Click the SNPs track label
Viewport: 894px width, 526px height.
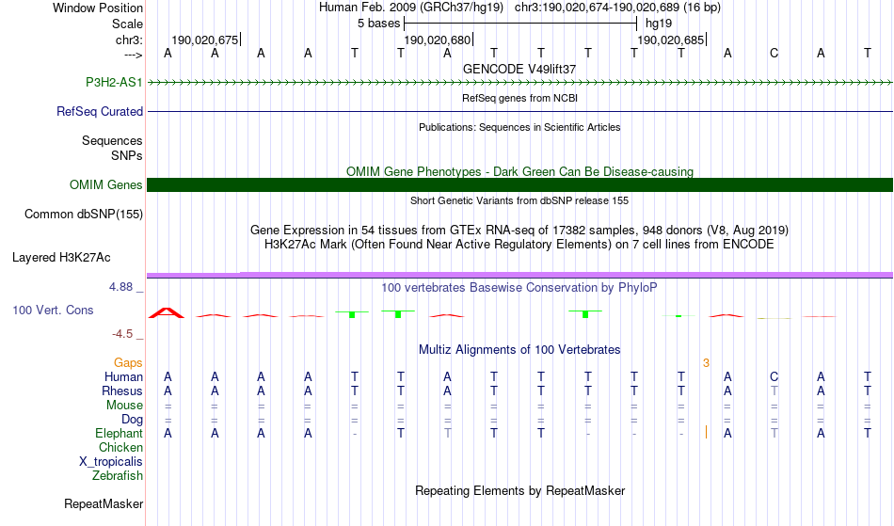click(127, 155)
